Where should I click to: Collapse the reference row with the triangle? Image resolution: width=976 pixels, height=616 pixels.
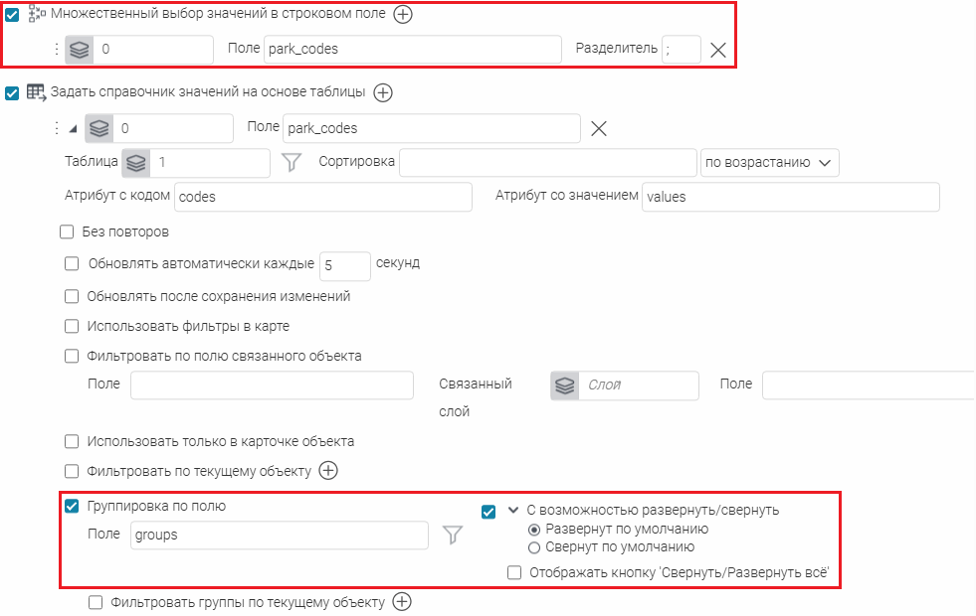[73, 128]
